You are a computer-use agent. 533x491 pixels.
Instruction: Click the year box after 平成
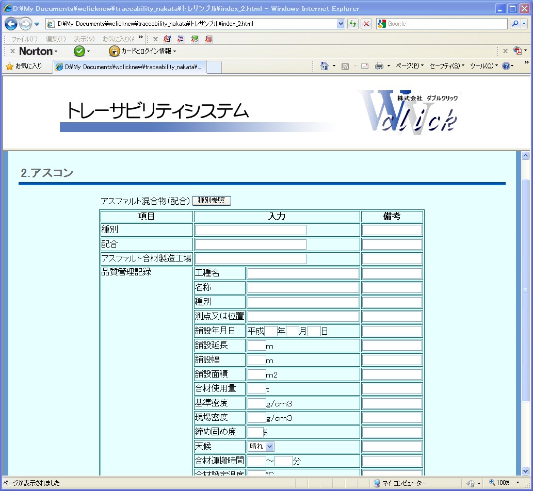tap(270, 331)
